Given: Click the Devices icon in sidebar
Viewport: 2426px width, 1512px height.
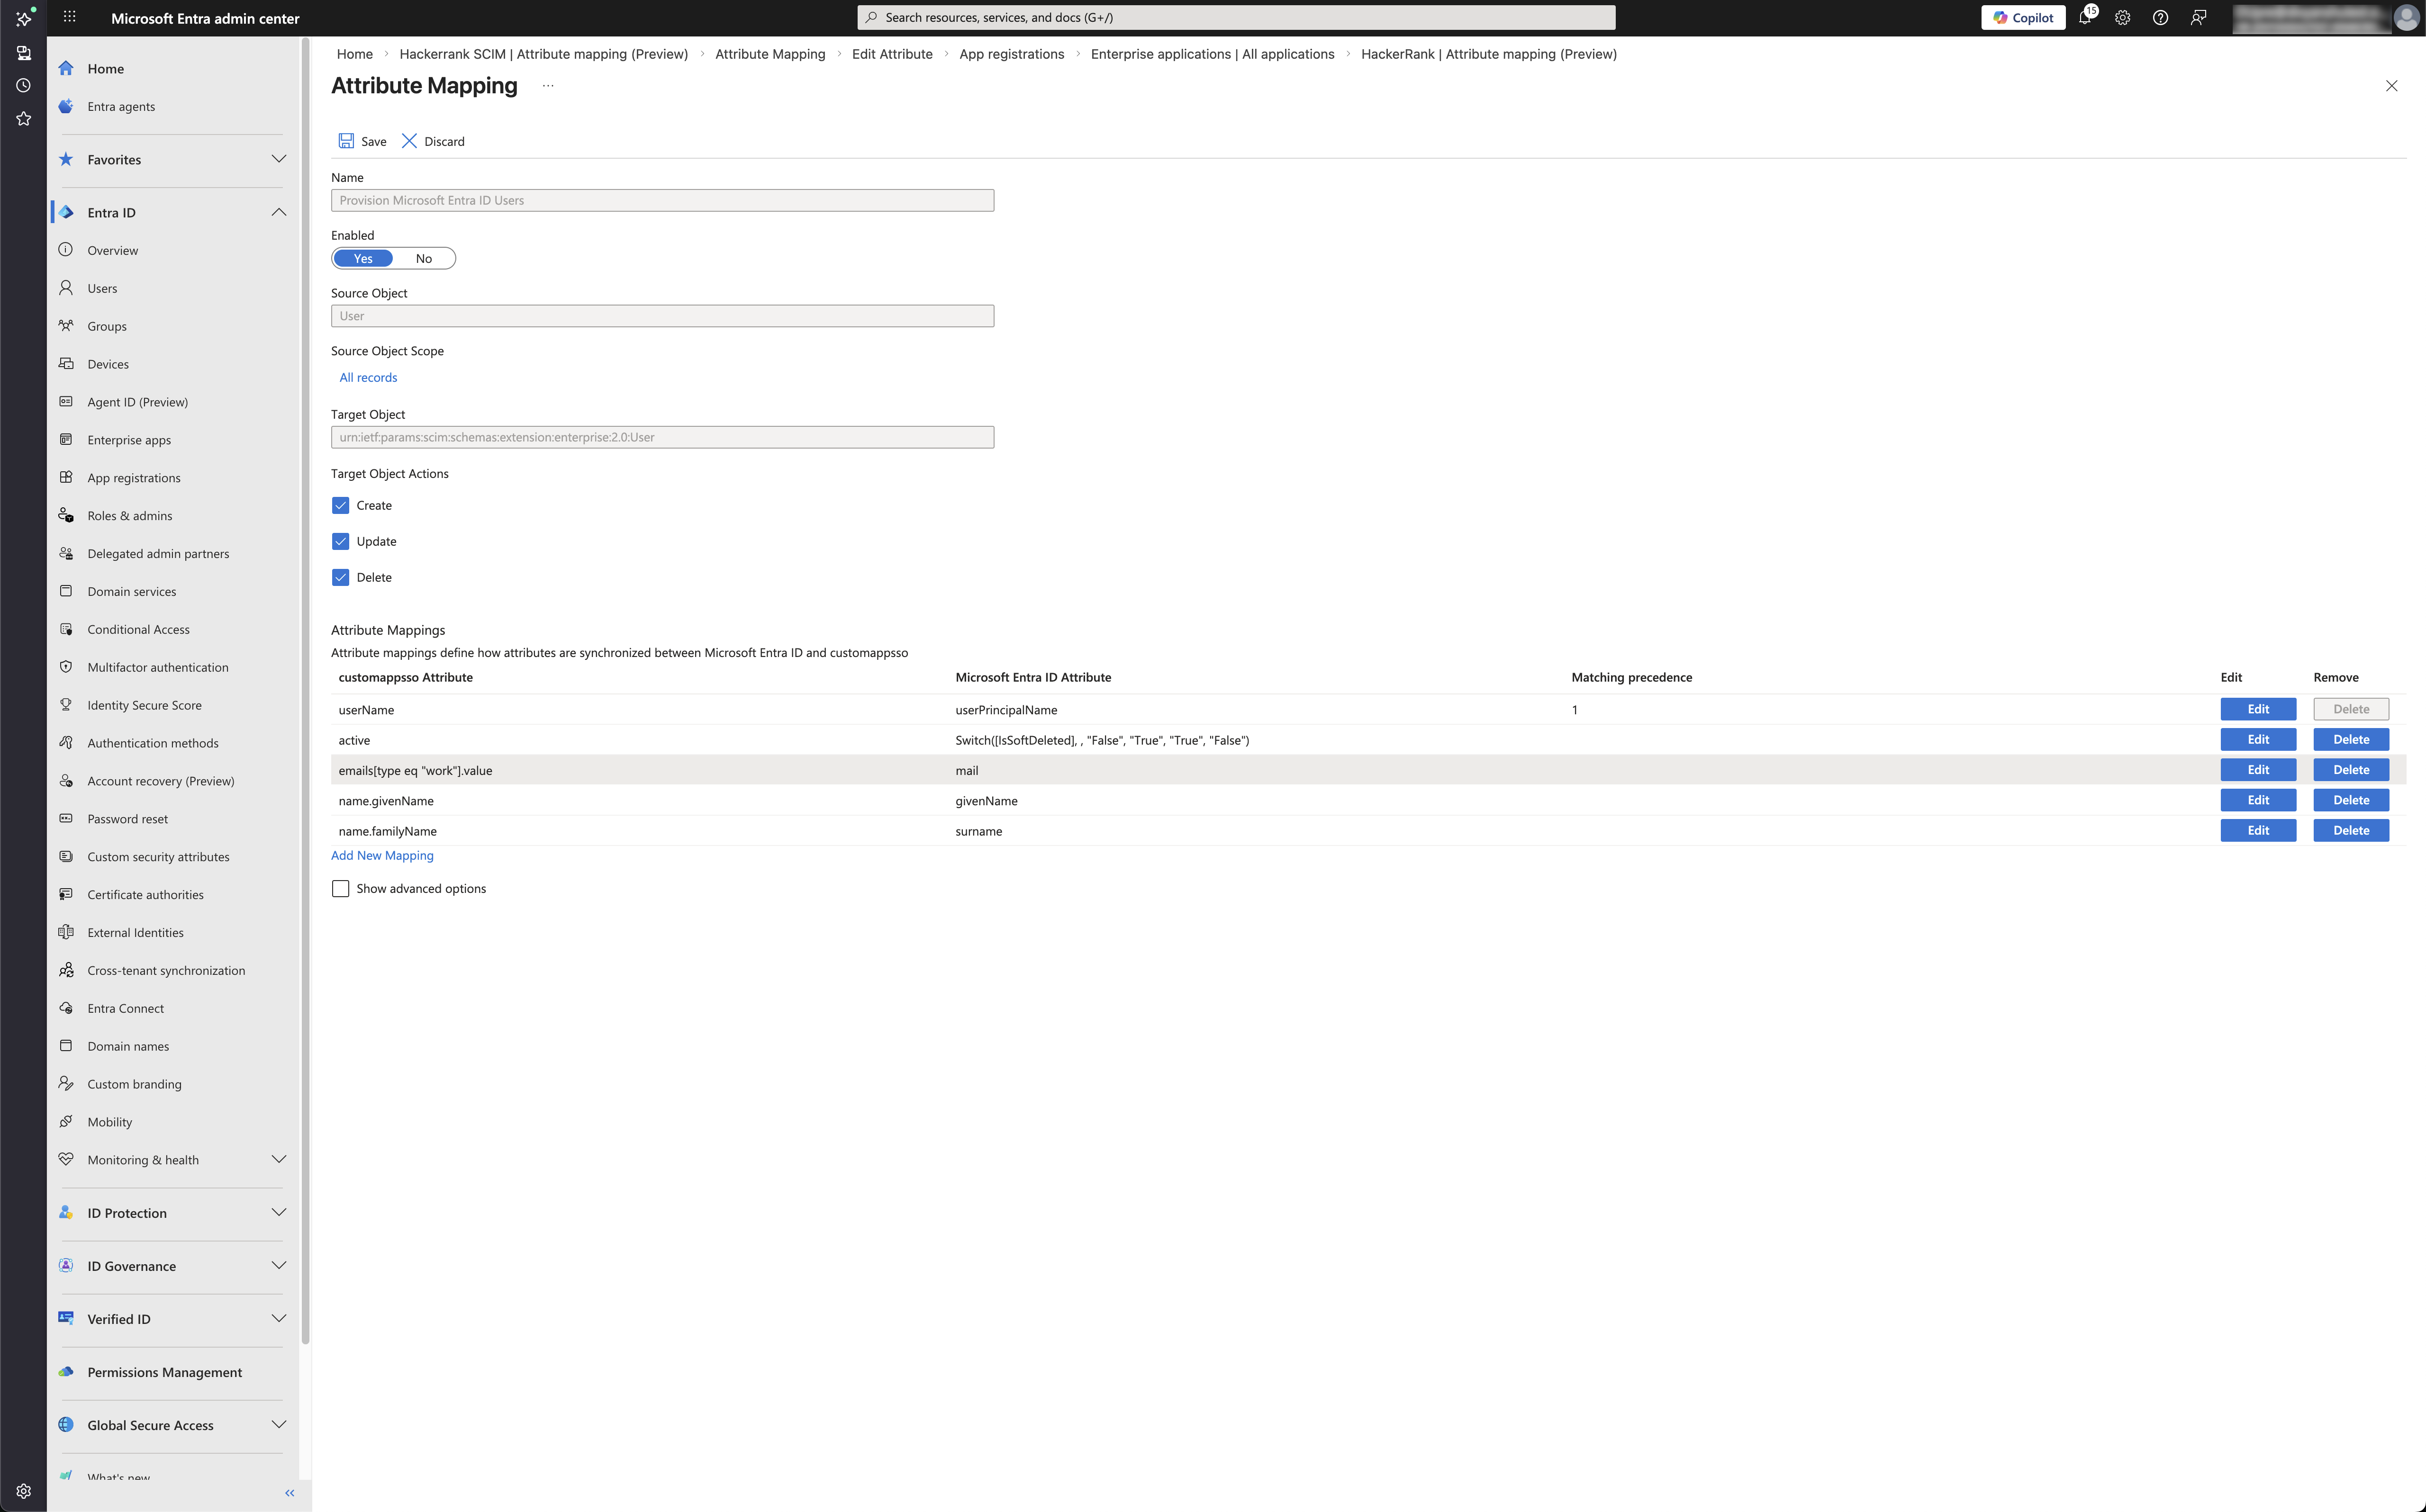Looking at the screenshot, I should tap(66, 364).
